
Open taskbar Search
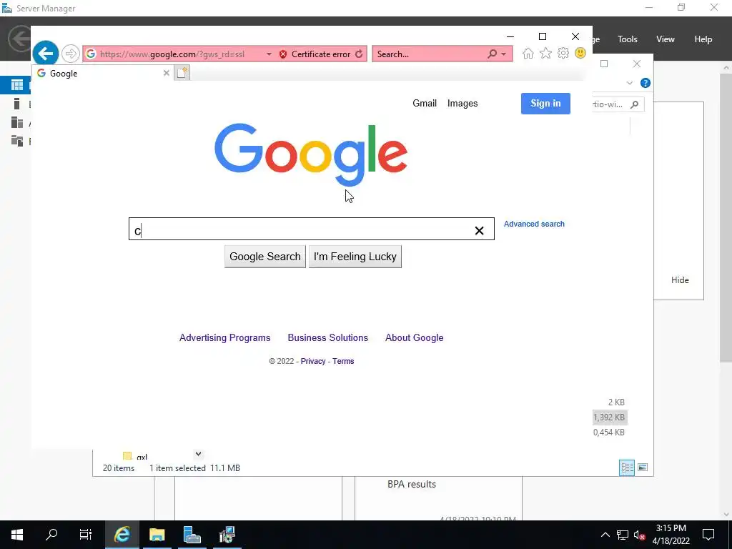51,535
